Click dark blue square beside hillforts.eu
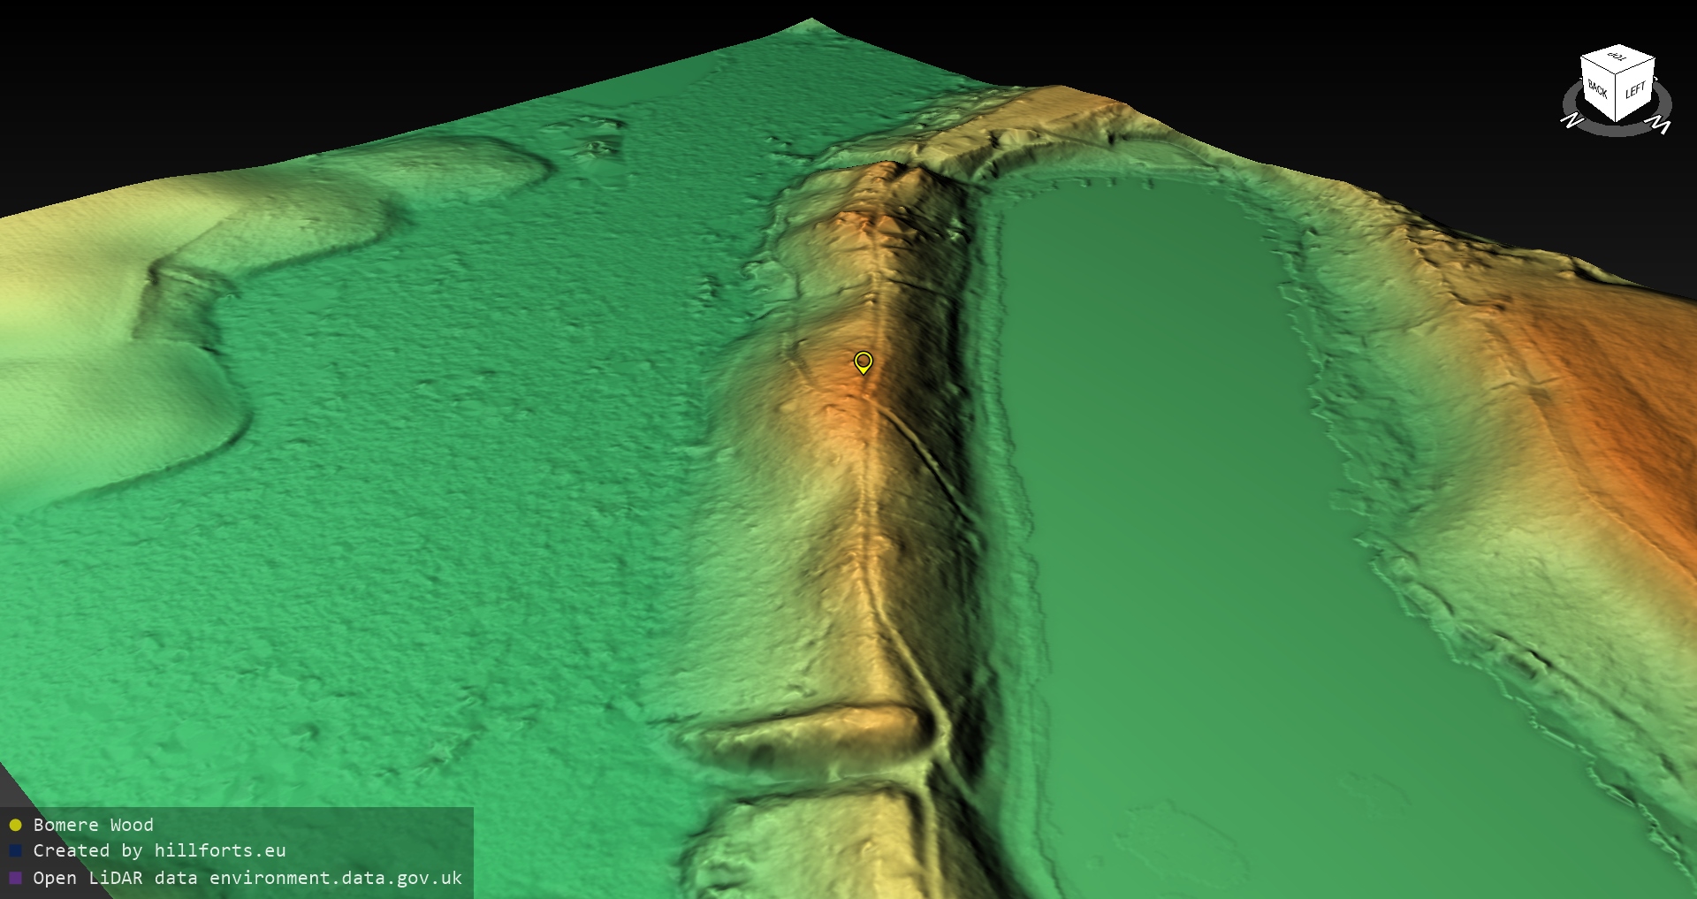Image resolution: width=1697 pixels, height=899 pixels. (15, 851)
